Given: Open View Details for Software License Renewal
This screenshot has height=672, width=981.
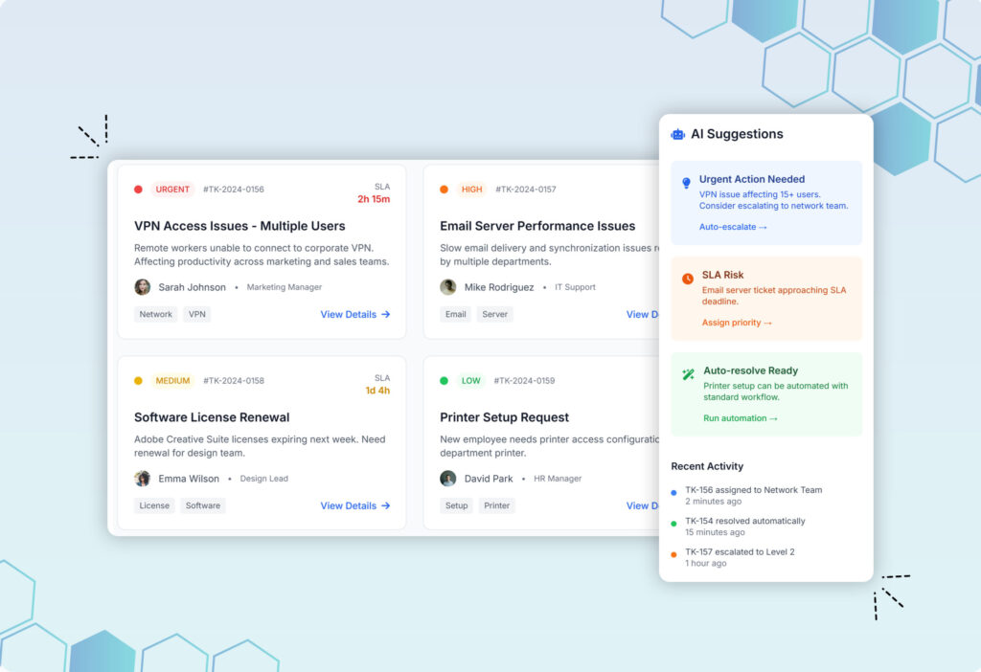Looking at the screenshot, I should [x=354, y=505].
